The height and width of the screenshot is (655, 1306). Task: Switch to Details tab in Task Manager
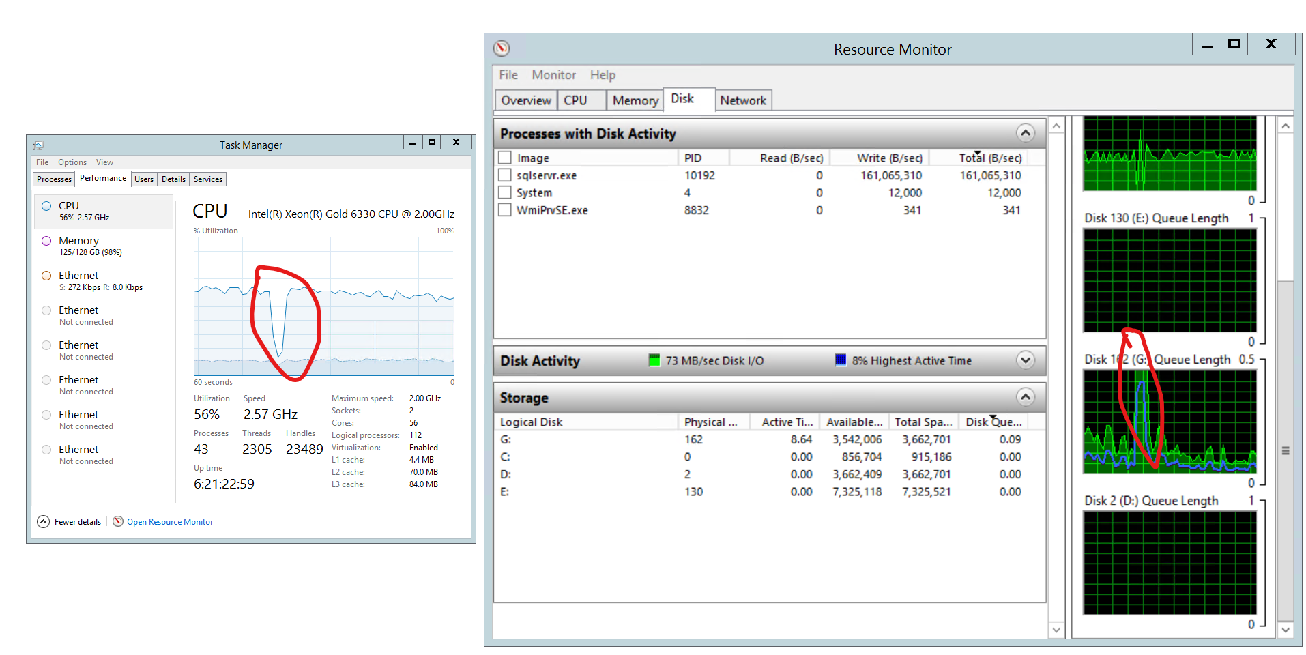click(173, 179)
